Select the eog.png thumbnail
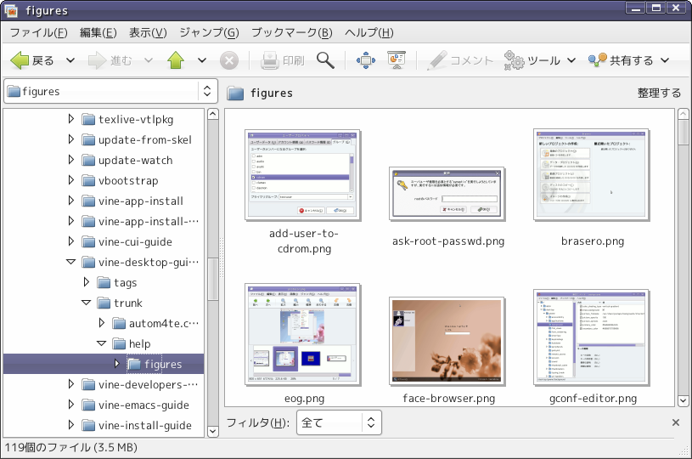The width and height of the screenshot is (692, 459). [x=303, y=335]
